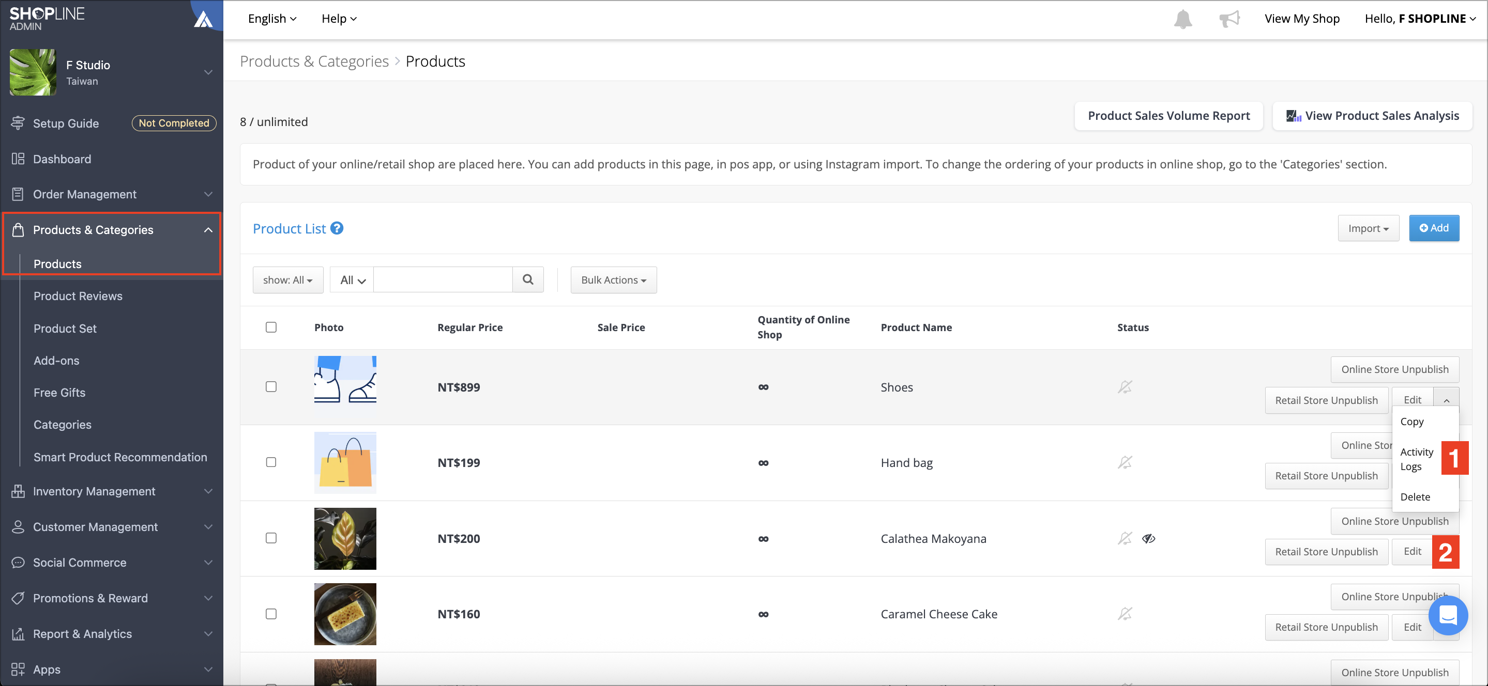Click View My Shop link

coord(1302,19)
